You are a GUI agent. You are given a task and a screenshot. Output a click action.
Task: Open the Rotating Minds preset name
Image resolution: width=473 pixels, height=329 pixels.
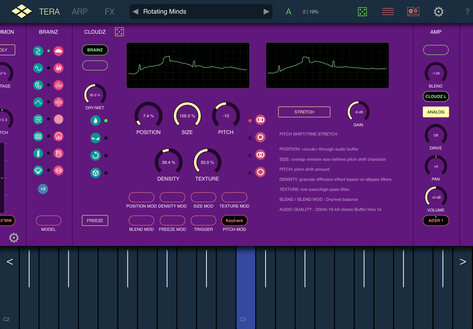point(165,11)
